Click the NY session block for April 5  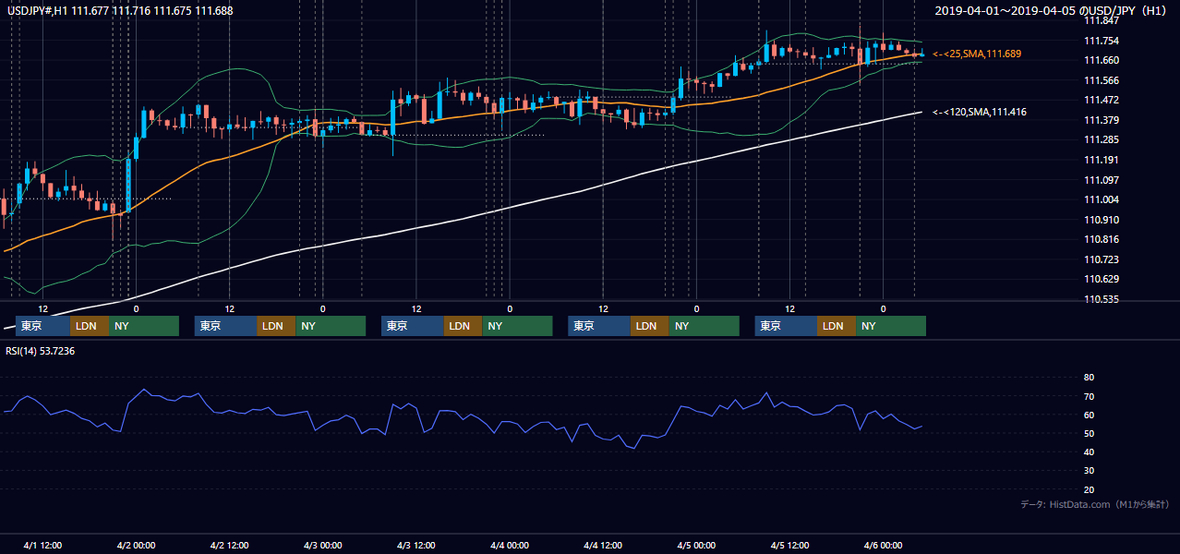coord(890,326)
